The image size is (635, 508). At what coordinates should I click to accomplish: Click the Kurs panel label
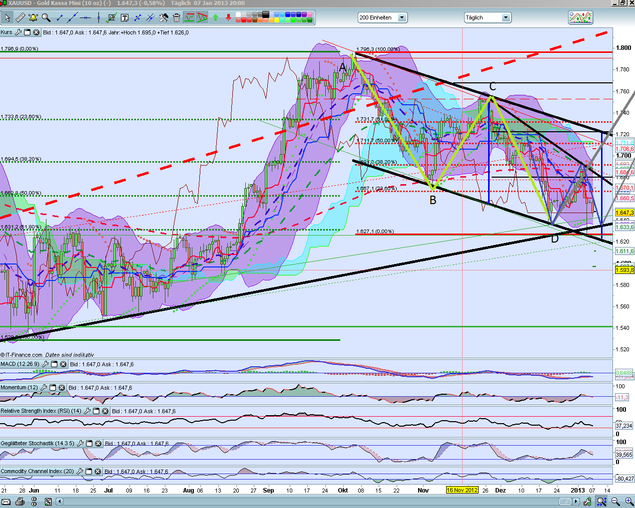[x=6, y=32]
